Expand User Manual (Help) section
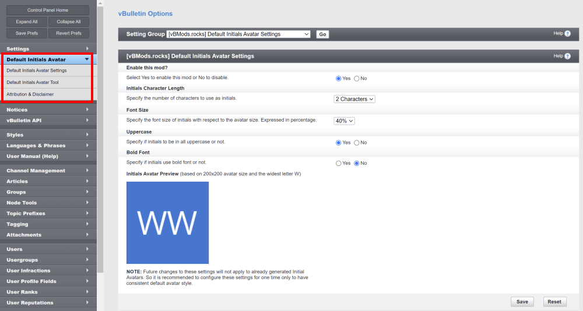The width and height of the screenshot is (583, 311). (48, 157)
